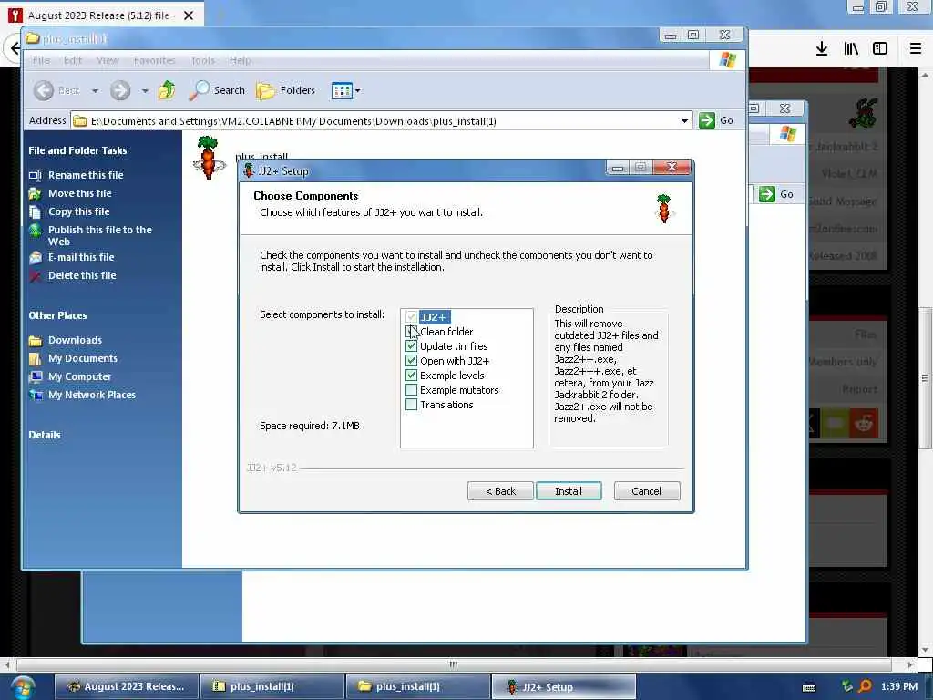Screen dimensions: 933x700
Task: Click the Explorer Forward arrow icon
Action: tap(120, 90)
